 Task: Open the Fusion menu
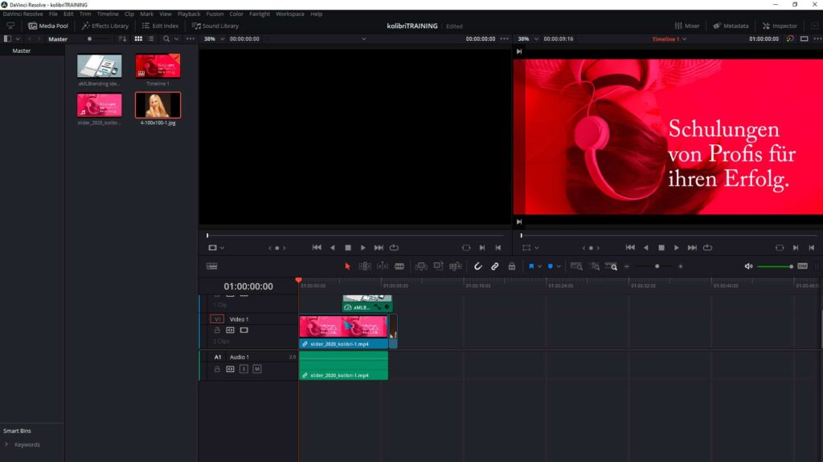tap(215, 14)
